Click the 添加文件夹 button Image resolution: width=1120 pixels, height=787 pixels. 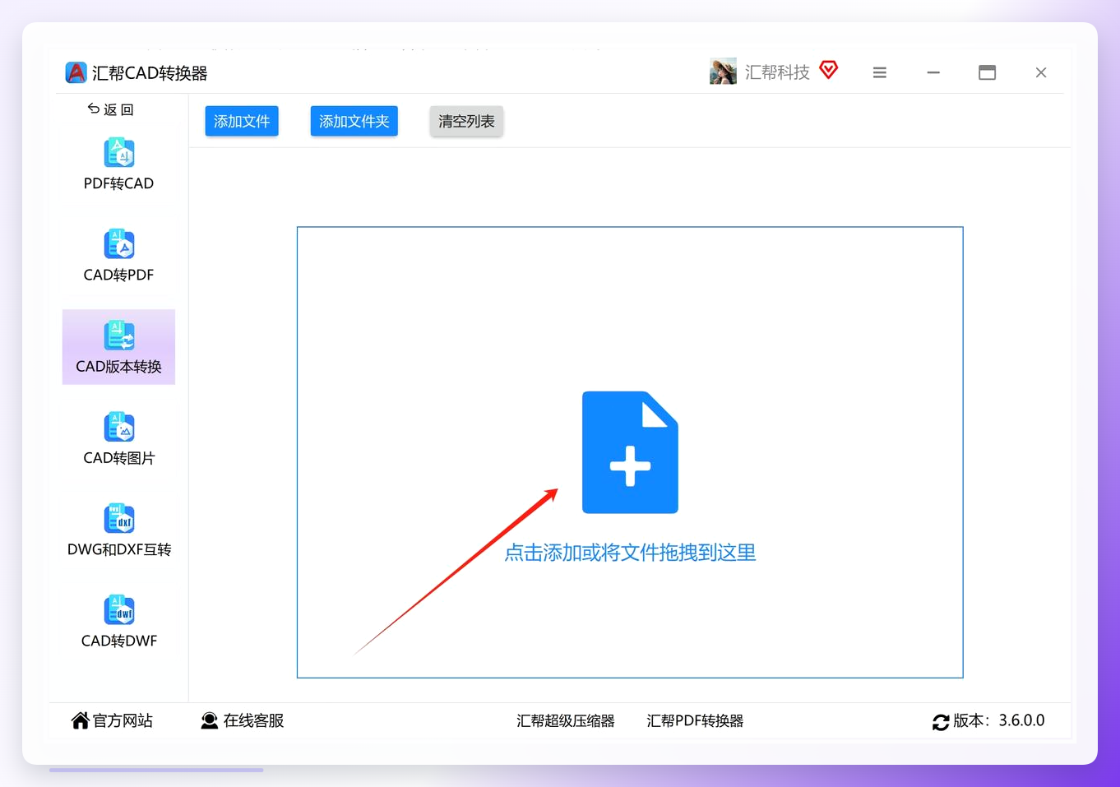pyautogui.click(x=354, y=121)
